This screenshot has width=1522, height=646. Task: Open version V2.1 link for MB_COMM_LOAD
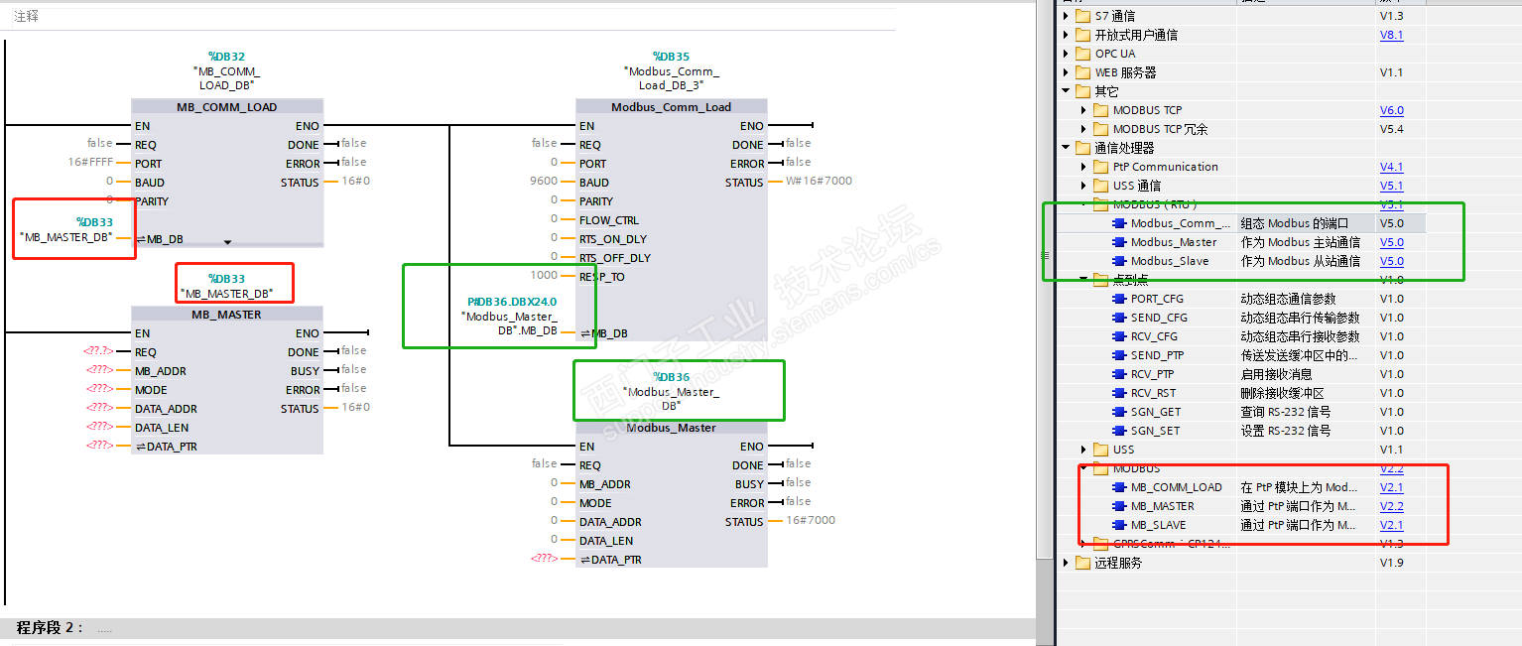[1391, 487]
